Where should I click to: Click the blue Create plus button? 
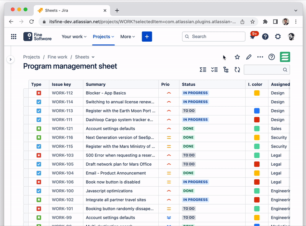(147, 37)
